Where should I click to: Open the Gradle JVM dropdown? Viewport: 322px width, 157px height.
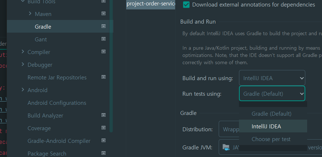[x=270, y=147]
